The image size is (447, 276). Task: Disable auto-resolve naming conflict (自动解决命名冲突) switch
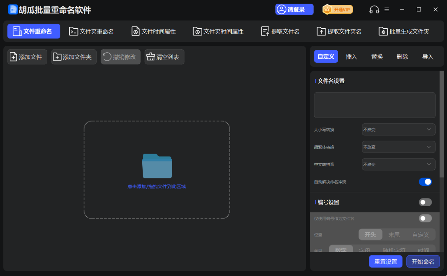(x=425, y=182)
